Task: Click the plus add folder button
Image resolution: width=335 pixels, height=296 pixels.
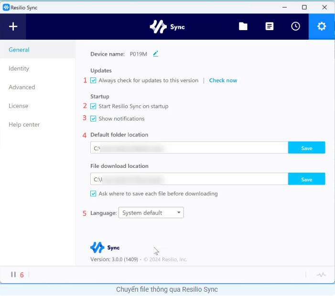Action: pos(13,26)
